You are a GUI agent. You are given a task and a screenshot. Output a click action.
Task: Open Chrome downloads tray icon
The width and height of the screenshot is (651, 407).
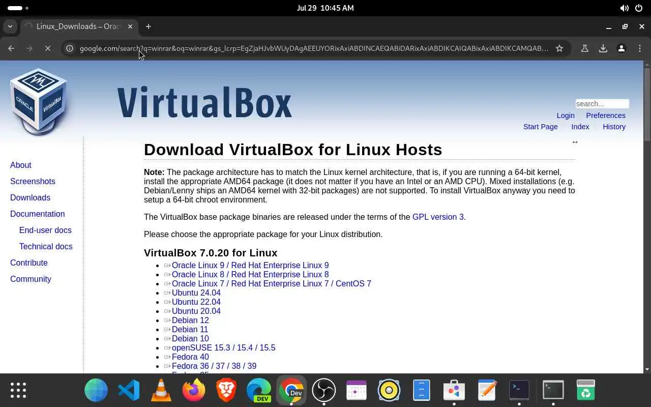(603, 48)
